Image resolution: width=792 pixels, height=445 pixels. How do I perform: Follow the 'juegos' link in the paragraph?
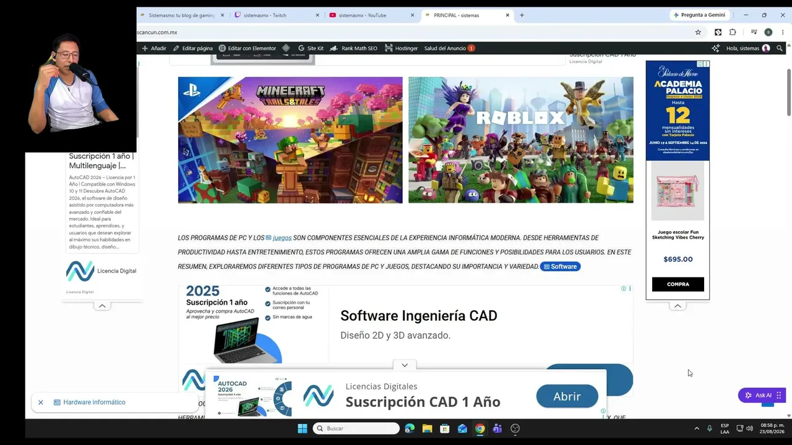(x=282, y=238)
